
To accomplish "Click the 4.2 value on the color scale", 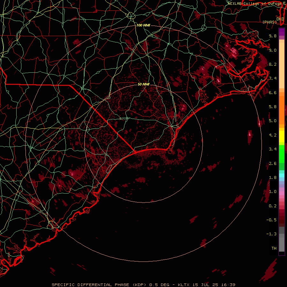I will 273,135.
